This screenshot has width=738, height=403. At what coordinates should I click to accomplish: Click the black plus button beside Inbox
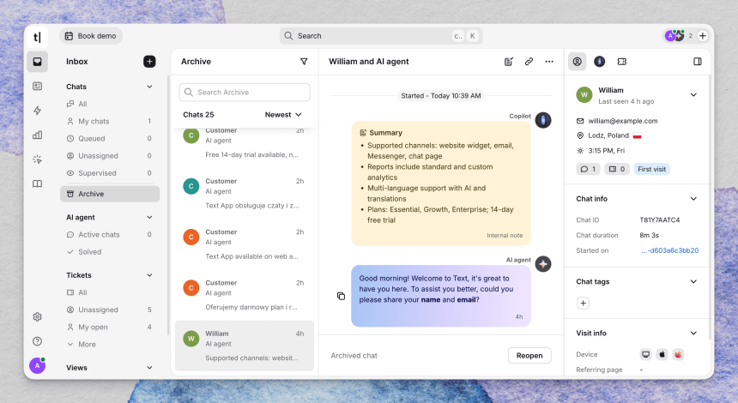point(149,62)
